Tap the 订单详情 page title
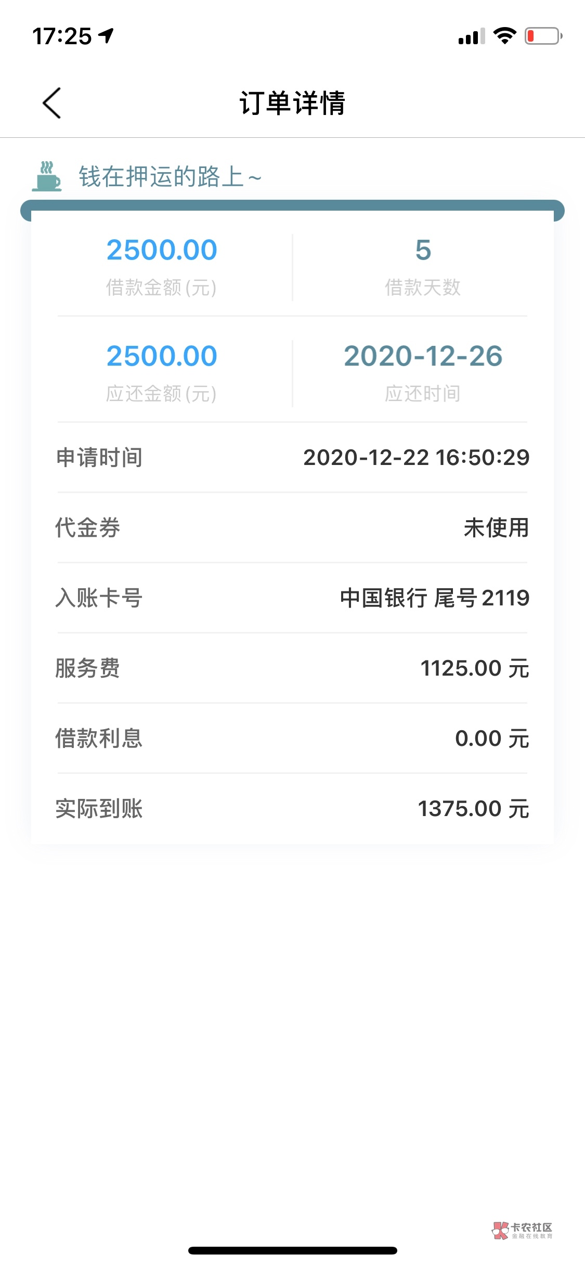Viewport: 585px width, 1267px height. point(292,103)
